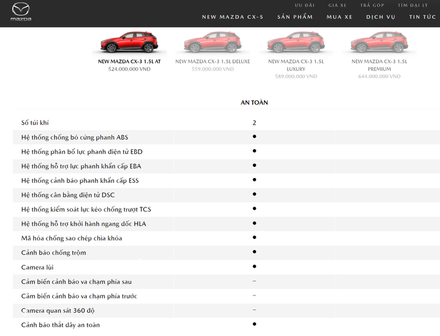Open the NEW MAZDA CX-5 menu

click(233, 17)
